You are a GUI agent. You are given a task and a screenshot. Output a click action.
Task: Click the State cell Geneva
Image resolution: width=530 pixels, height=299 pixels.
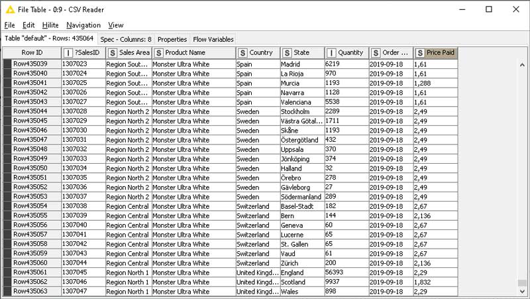pyautogui.click(x=303, y=225)
